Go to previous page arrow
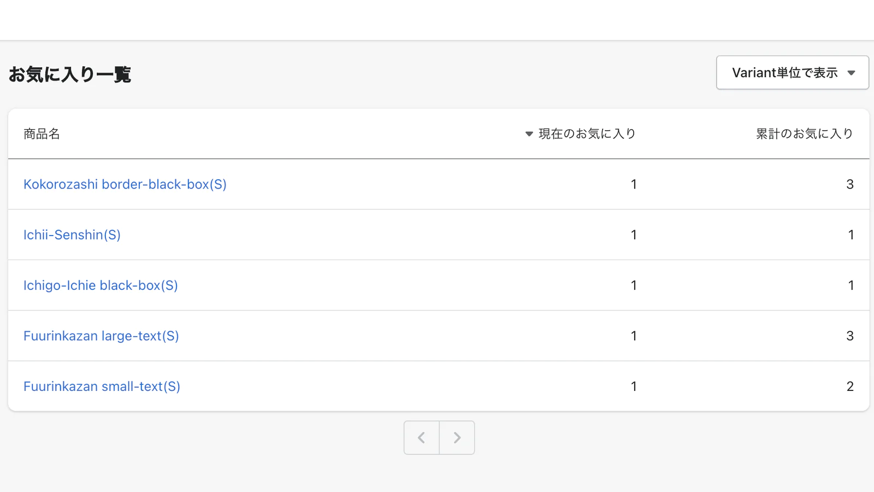The width and height of the screenshot is (874, 492). coord(421,437)
